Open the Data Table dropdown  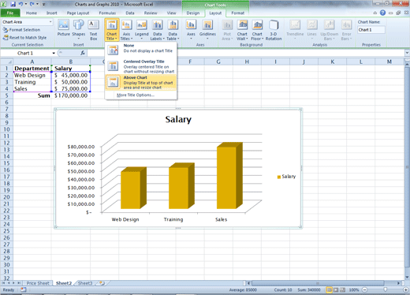tap(173, 30)
